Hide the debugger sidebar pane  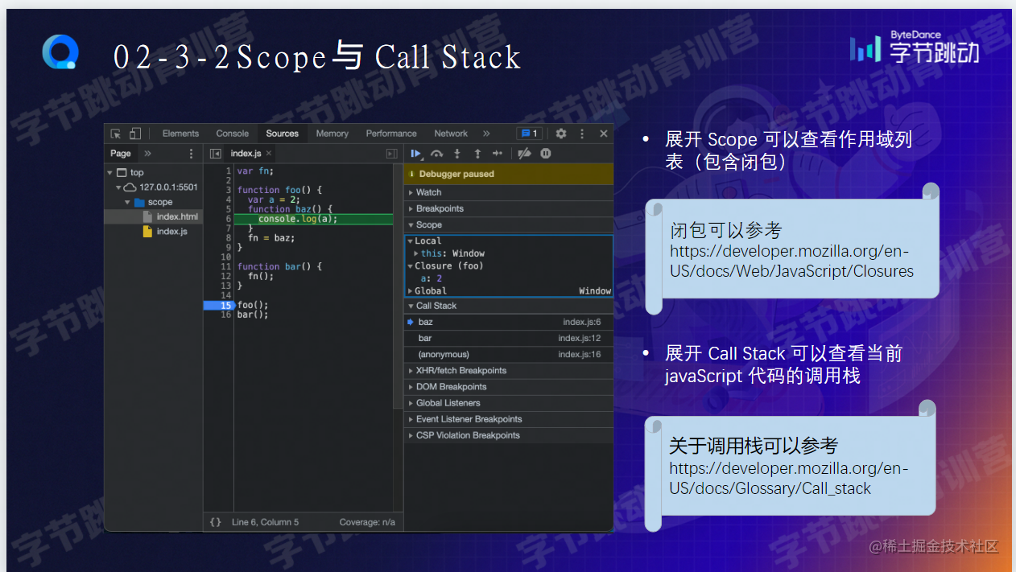pos(392,154)
